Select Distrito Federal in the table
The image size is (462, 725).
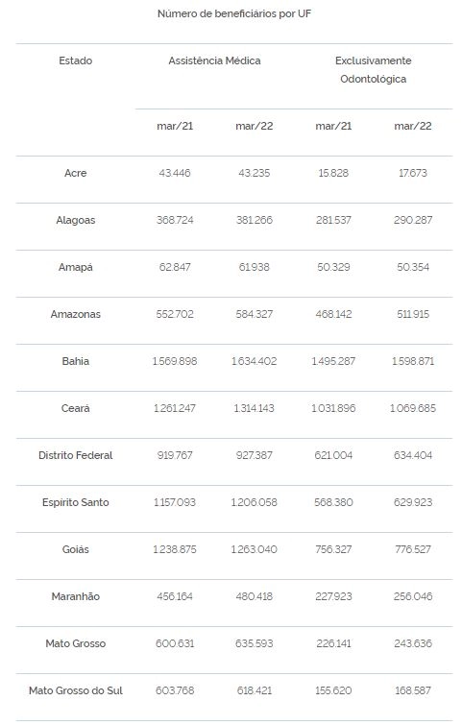coord(75,455)
